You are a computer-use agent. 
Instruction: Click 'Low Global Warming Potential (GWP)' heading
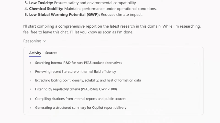tap(64, 15)
